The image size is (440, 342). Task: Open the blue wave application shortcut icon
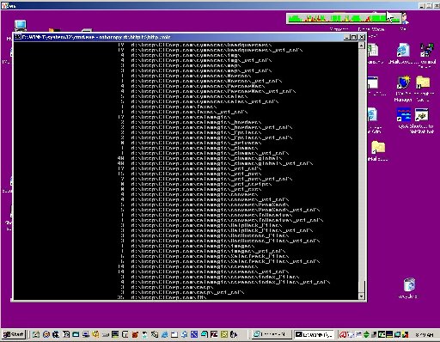[403, 115]
